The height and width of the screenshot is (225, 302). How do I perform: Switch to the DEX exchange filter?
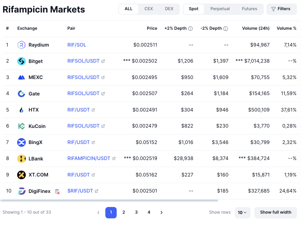click(x=169, y=9)
